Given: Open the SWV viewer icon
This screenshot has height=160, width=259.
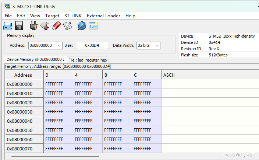Looking at the screenshot, I should point(93,26).
